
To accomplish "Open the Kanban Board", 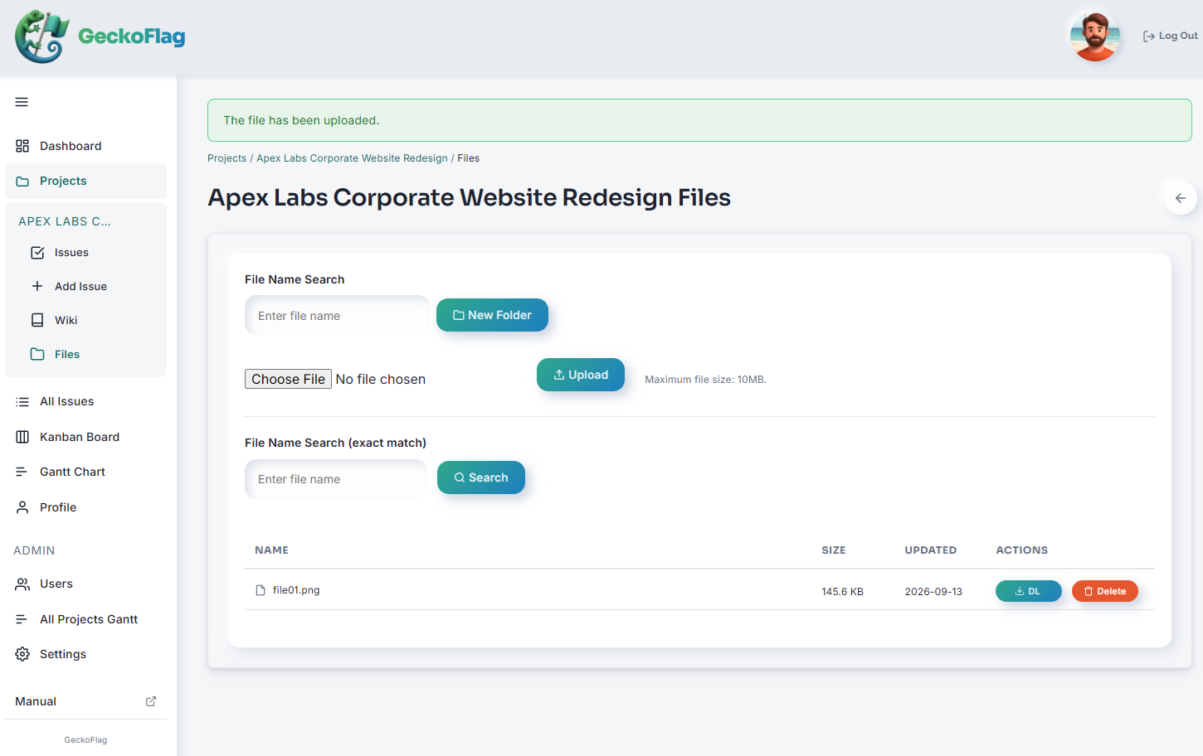I will point(85,437).
